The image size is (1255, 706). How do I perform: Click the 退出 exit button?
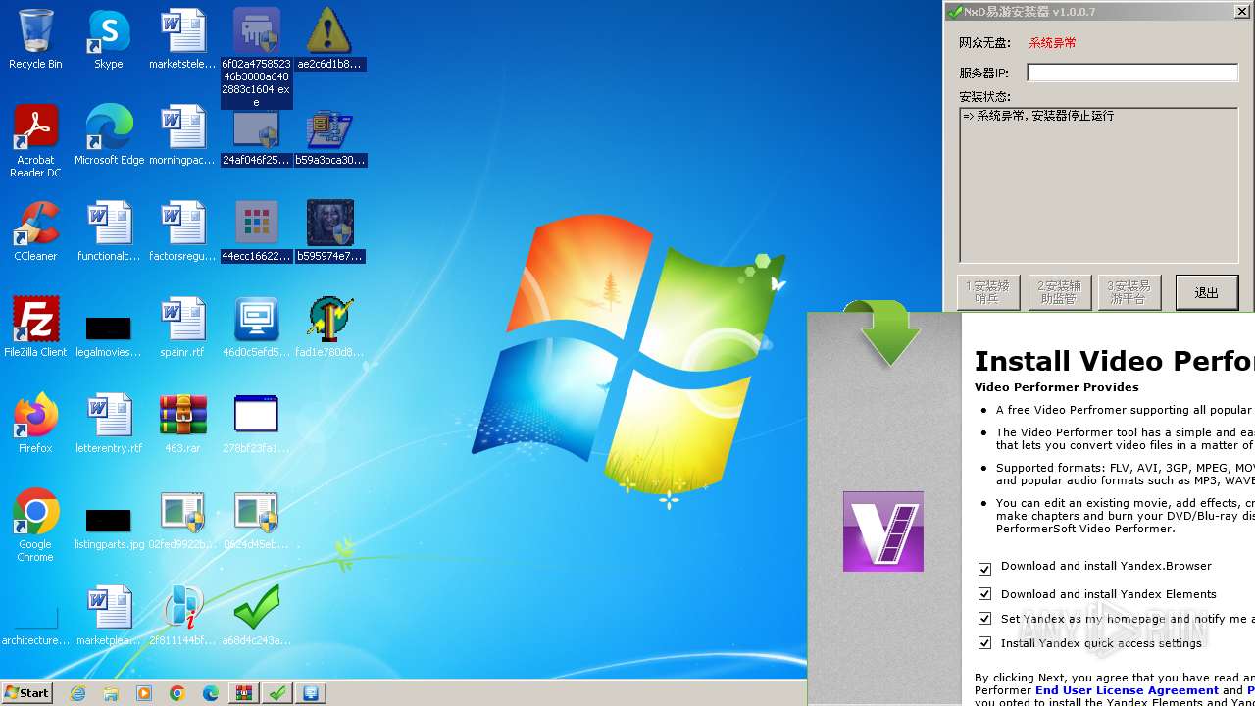pyautogui.click(x=1206, y=292)
